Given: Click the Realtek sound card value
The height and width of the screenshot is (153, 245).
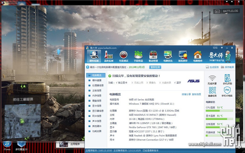Looking at the screenshot, I should 153,135.
